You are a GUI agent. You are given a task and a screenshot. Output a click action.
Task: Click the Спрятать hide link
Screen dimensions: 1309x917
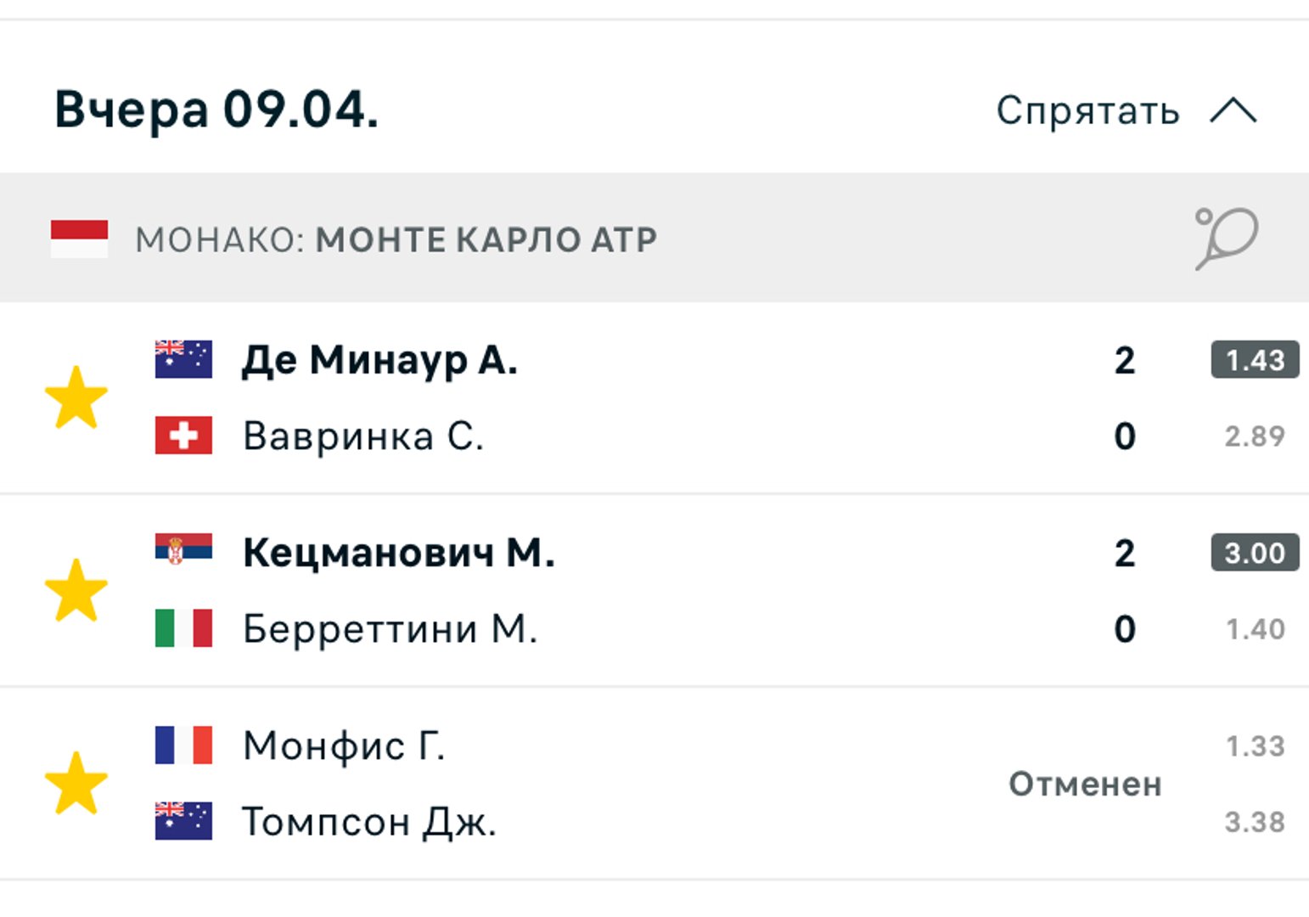[x=1087, y=110]
